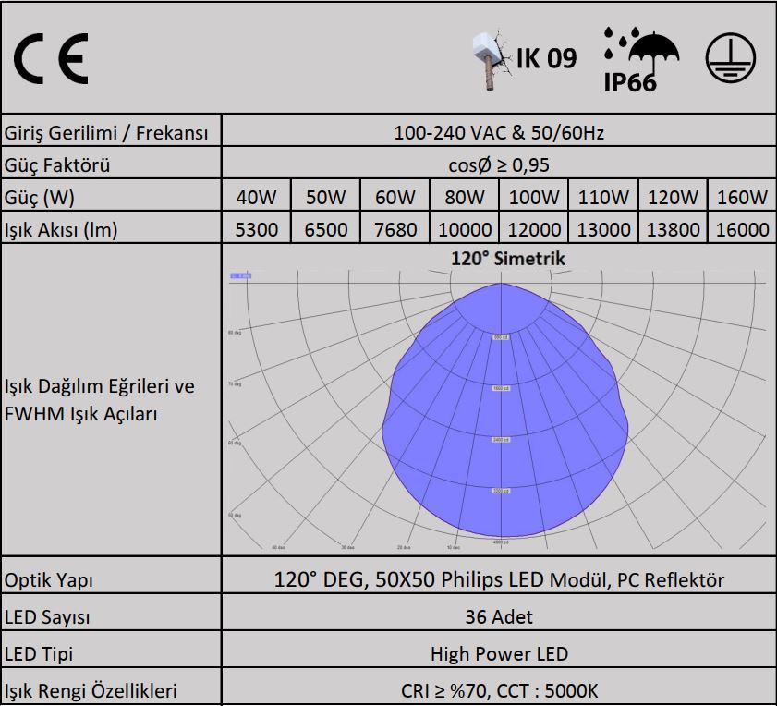Select the 16000 lumen value cell
The width and height of the screenshot is (777, 706).
(742, 229)
